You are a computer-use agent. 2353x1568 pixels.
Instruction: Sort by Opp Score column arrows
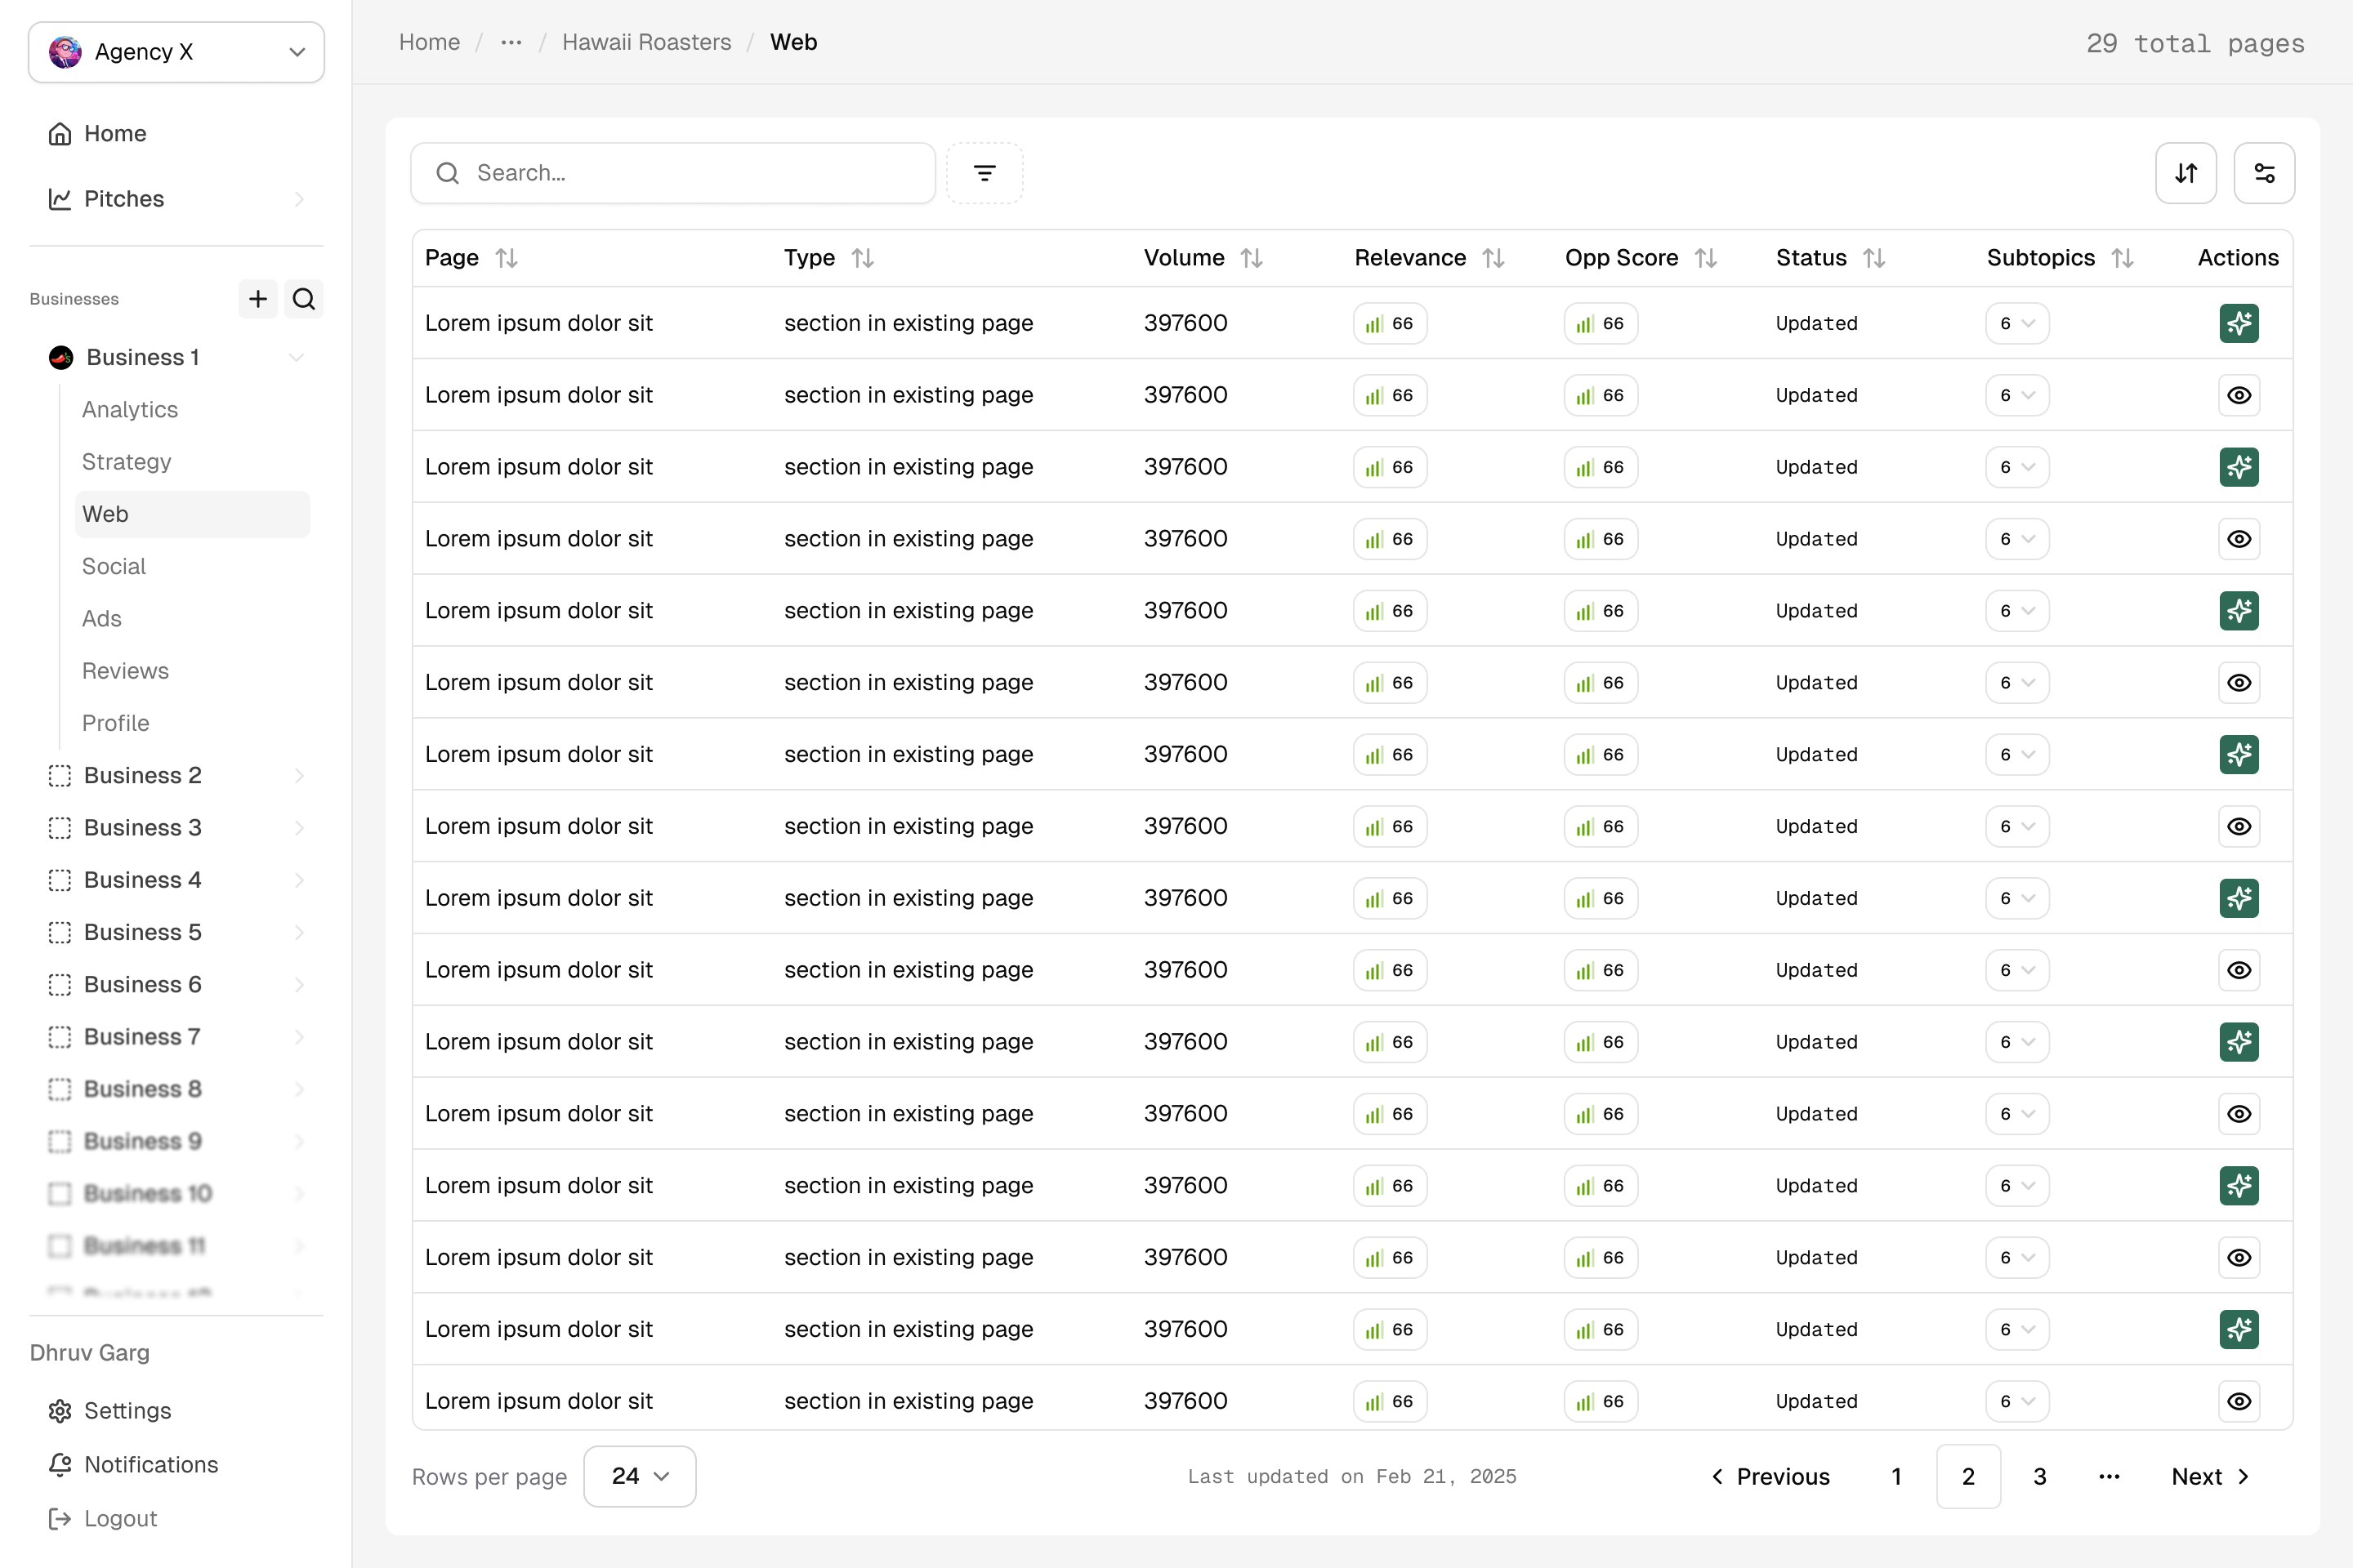1706,258
